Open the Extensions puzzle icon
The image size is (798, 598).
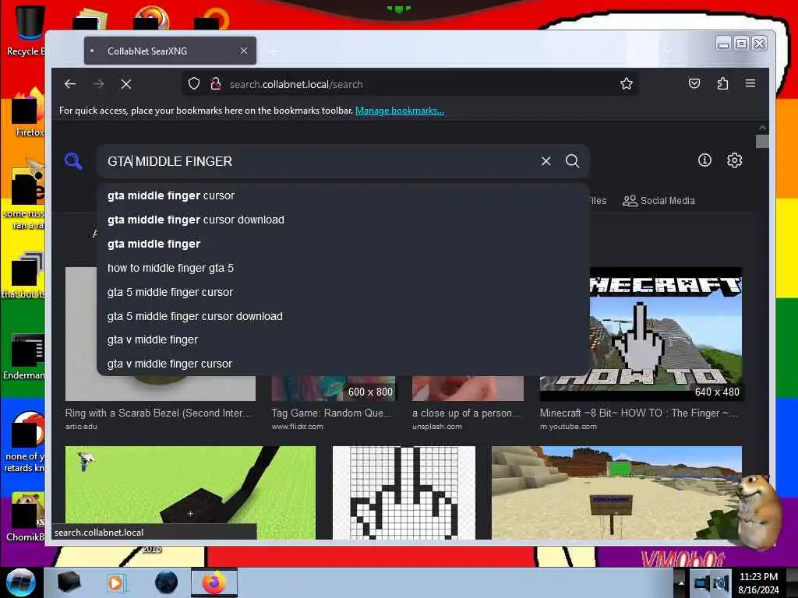pyautogui.click(x=722, y=84)
